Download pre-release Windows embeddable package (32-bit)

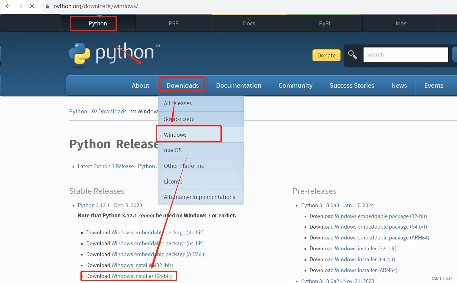[x=381, y=216]
